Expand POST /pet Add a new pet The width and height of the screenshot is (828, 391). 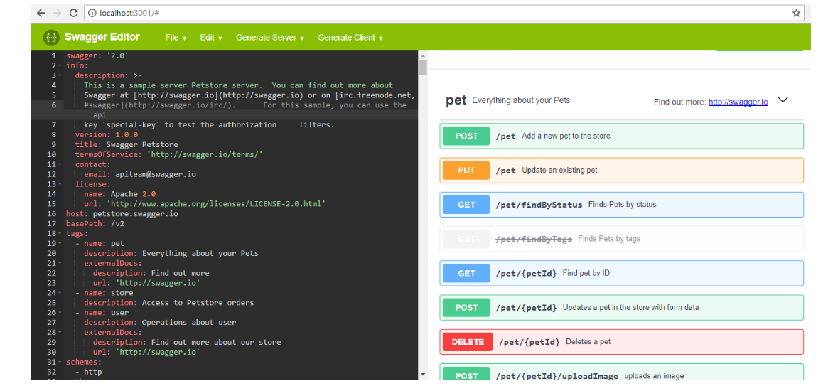coord(621,136)
